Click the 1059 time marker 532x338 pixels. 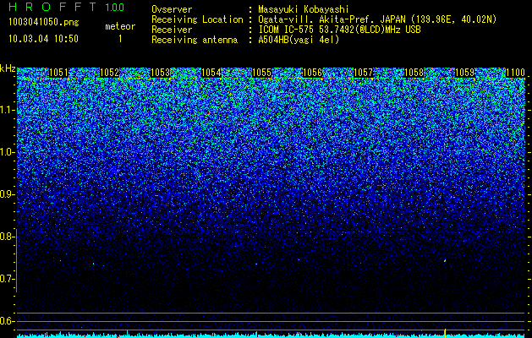point(464,73)
